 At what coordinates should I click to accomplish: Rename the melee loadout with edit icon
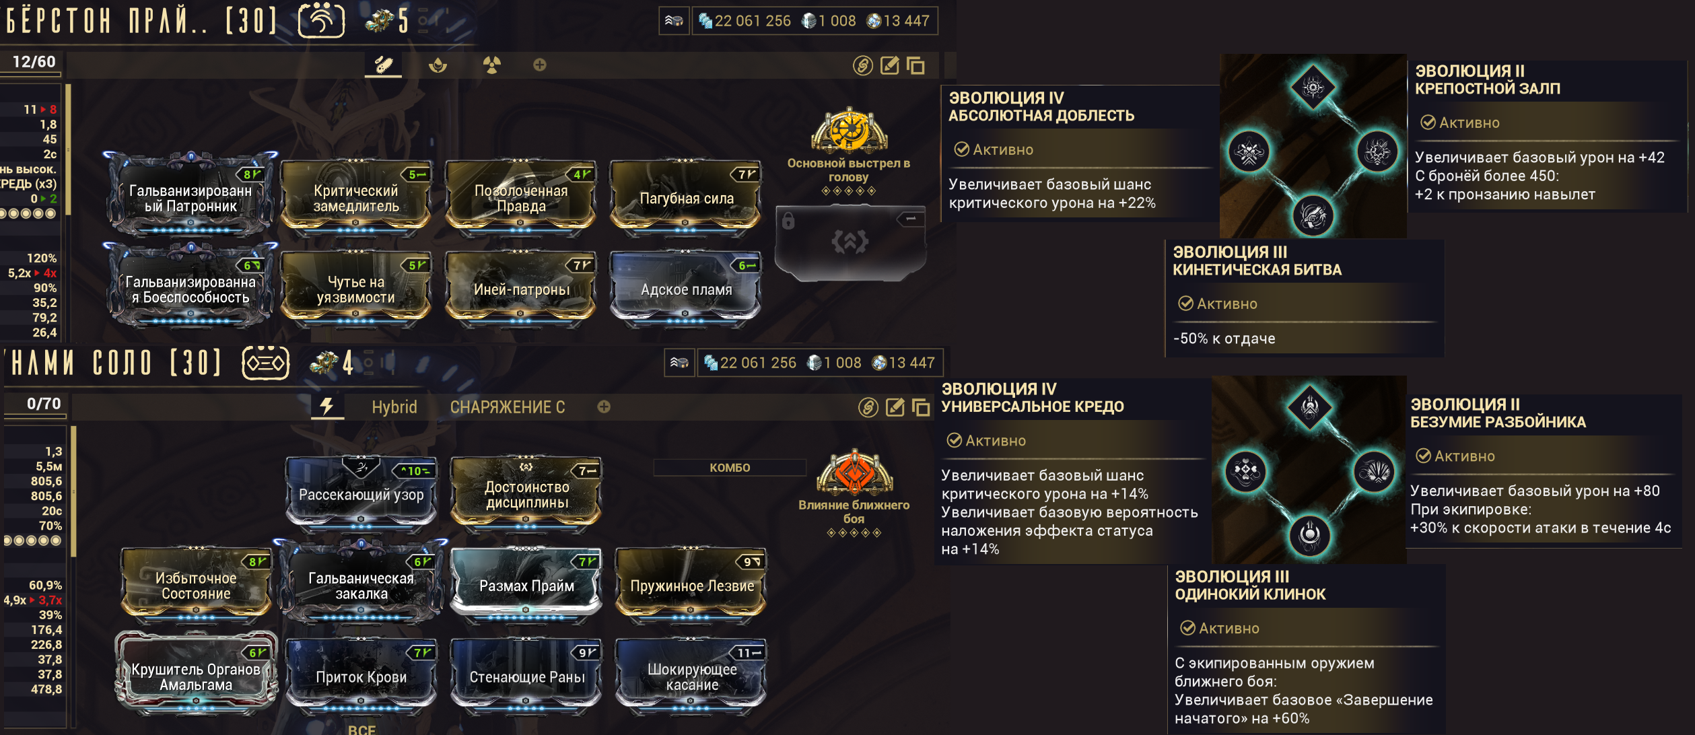(895, 407)
